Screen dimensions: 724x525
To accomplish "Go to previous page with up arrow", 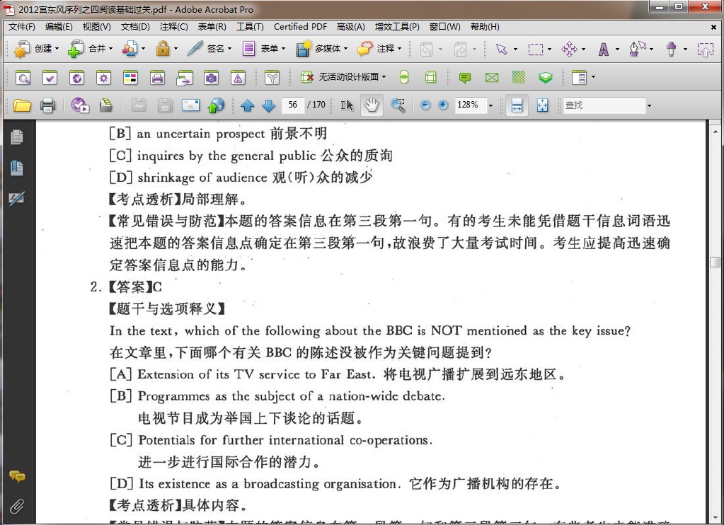I will pyautogui.click(x=248, y=105).
